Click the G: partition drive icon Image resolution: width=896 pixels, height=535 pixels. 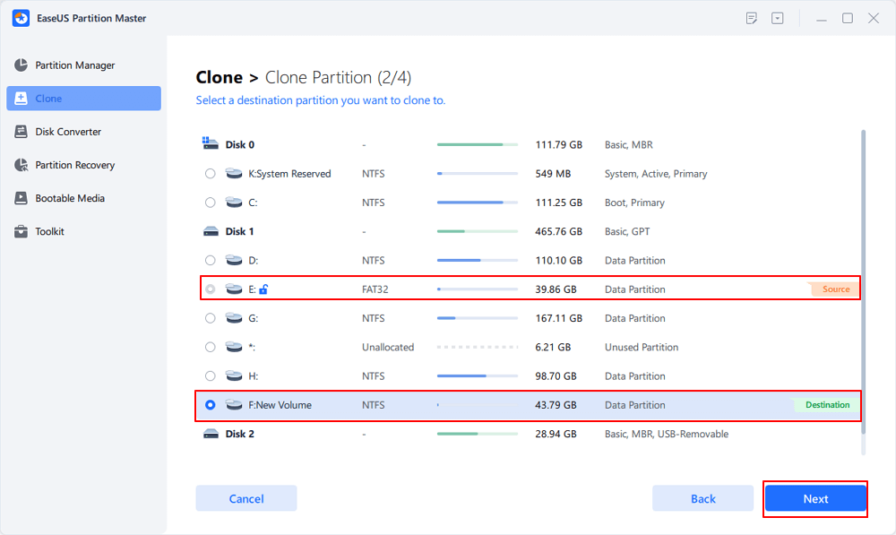pos(234,318)
